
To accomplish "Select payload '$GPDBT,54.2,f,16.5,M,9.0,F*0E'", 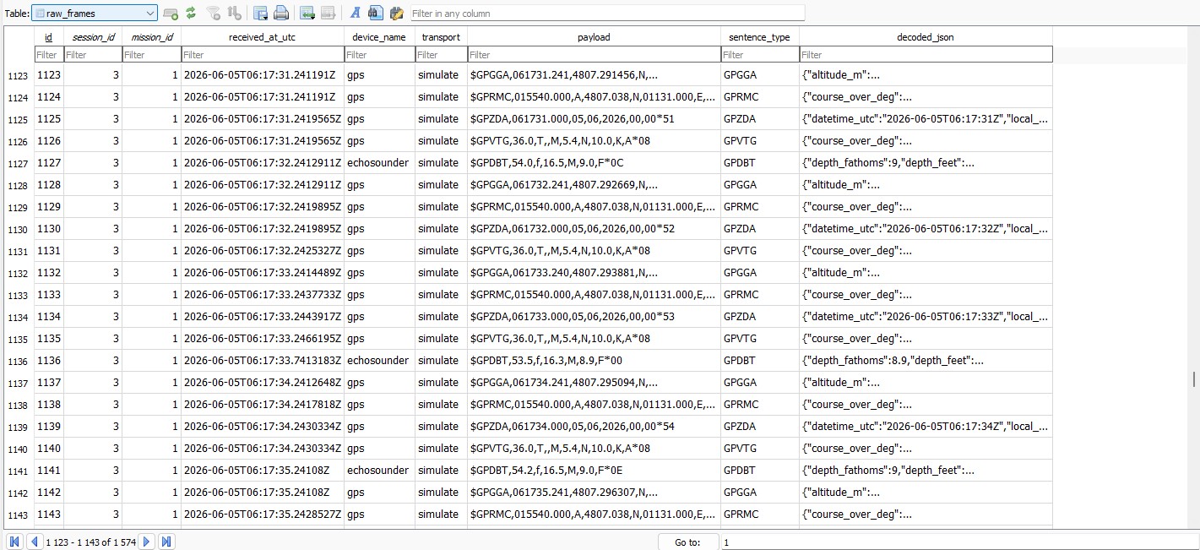I will [x=594, y=471].
